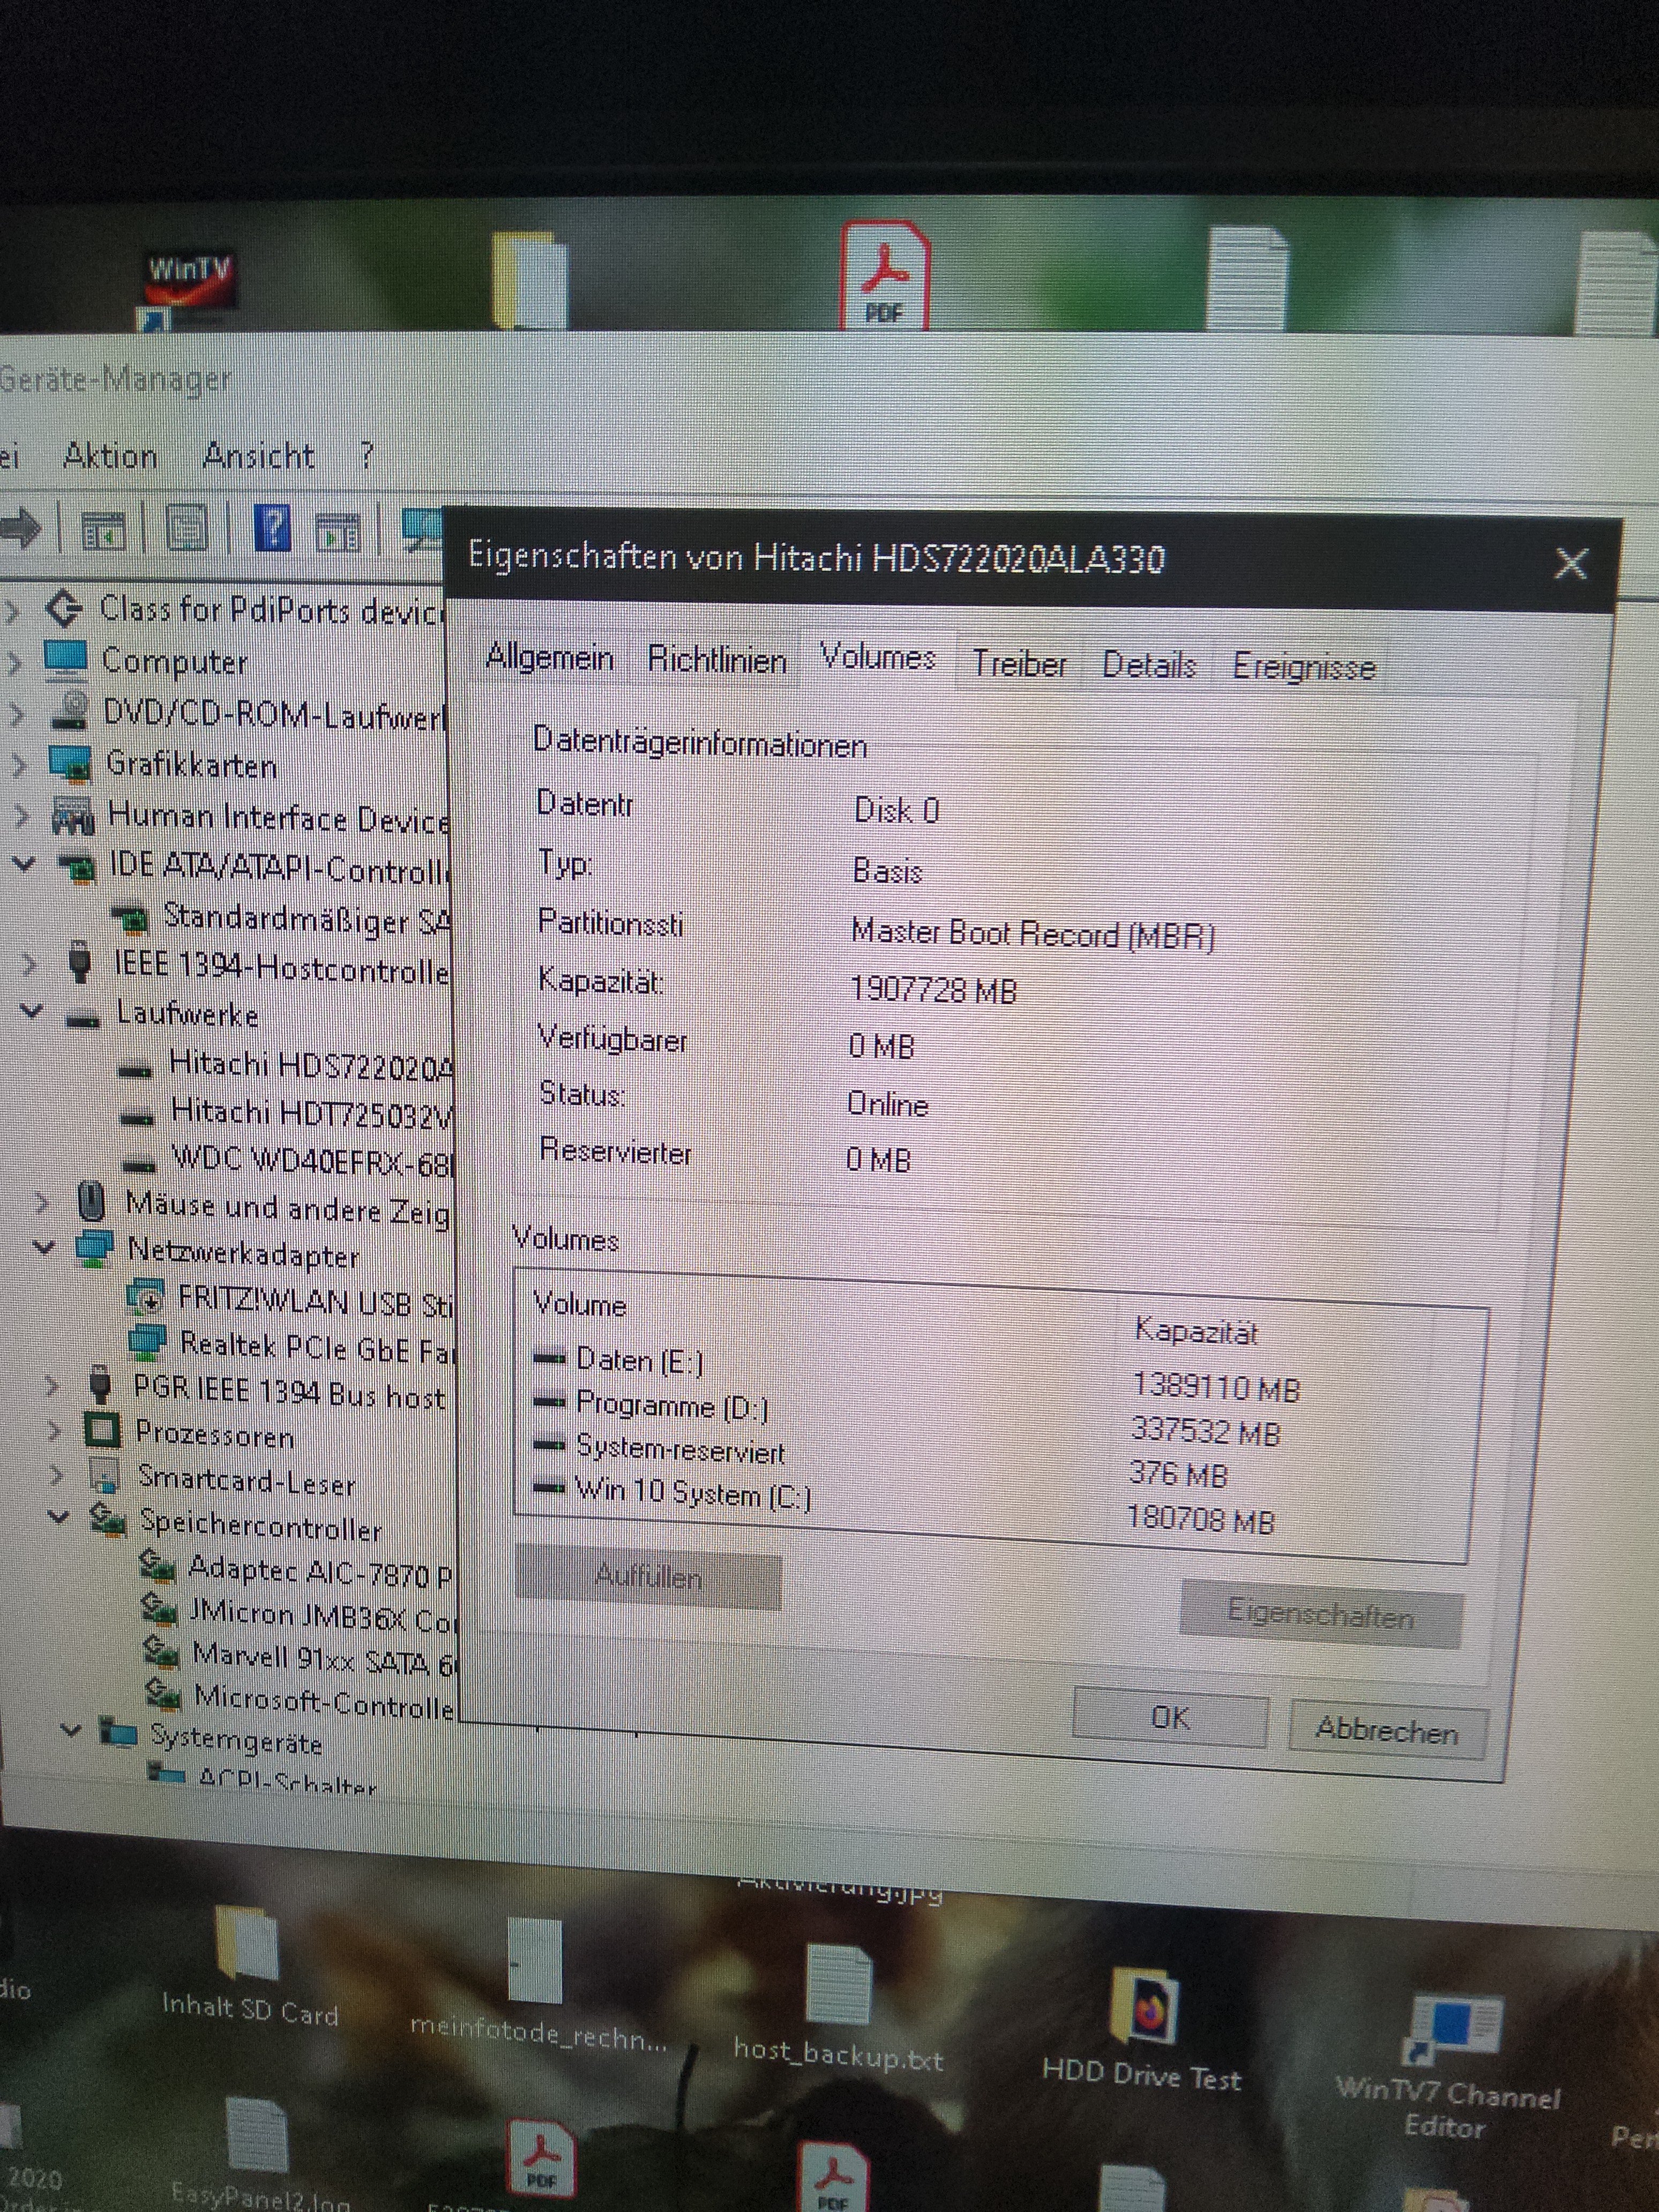1659x2212 pixels.
Task: Collapse the Netzwerkadapter tree node
Action: click(x=44, y=1248)
